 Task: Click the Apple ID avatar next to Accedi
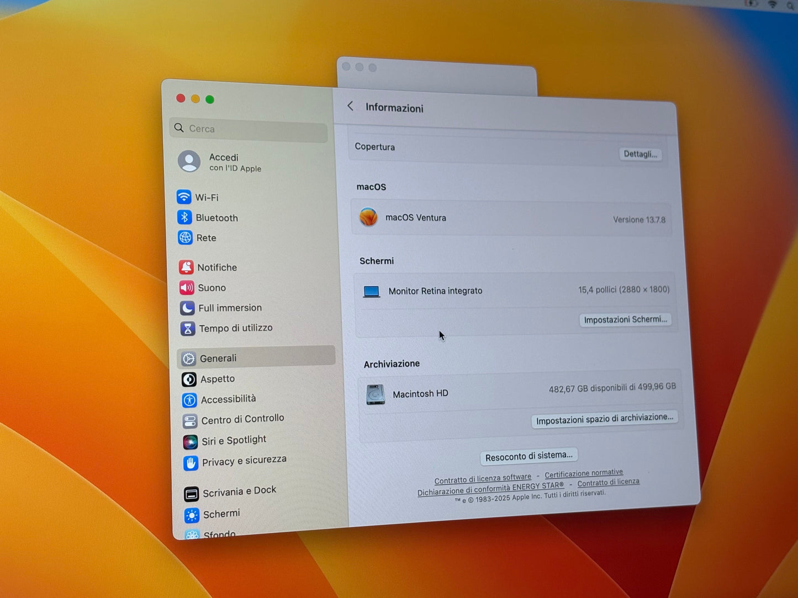[x=189, y=162]
